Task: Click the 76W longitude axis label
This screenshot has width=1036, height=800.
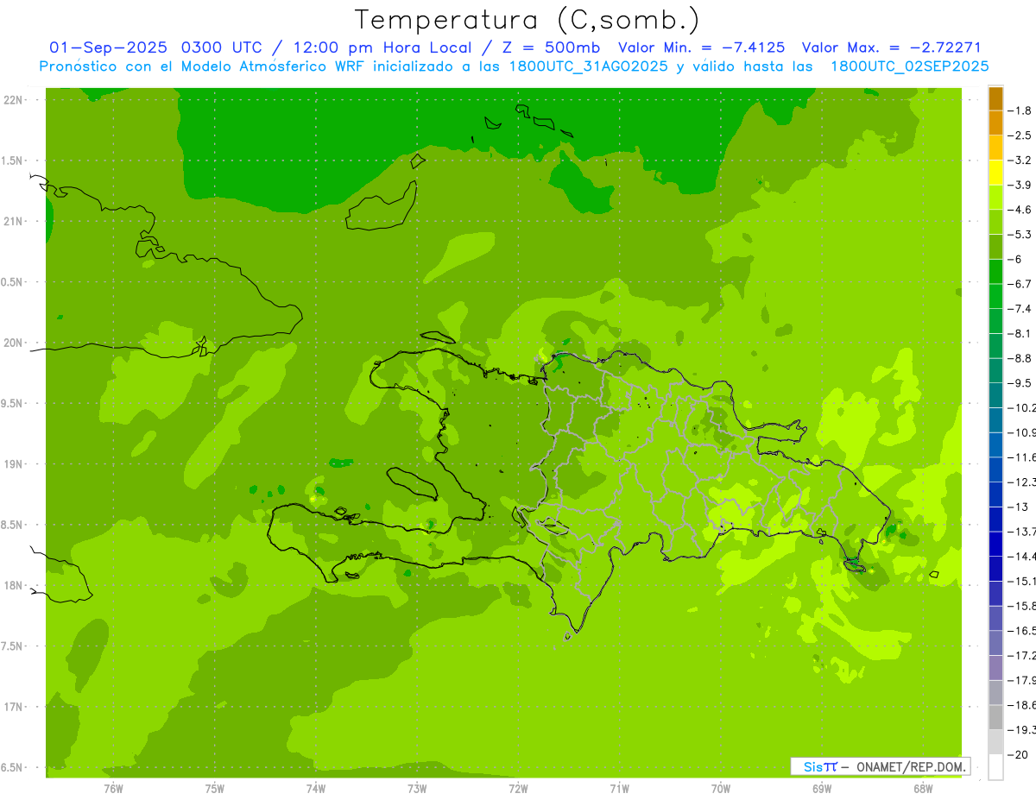Action: click(113, 789)
